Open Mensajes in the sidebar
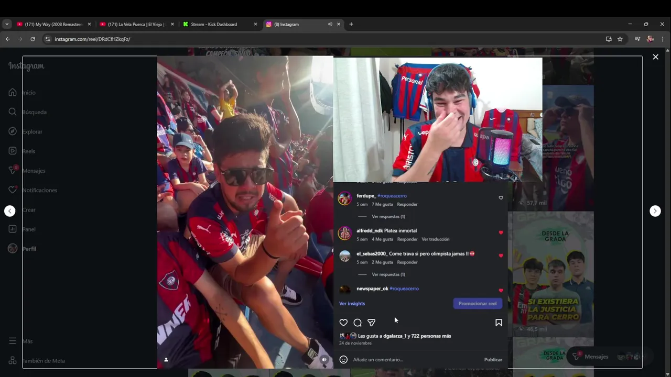671x377 pixels. point(26,171)
